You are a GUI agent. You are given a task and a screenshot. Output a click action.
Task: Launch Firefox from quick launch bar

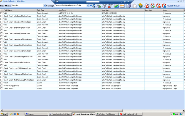click(18, 114)
